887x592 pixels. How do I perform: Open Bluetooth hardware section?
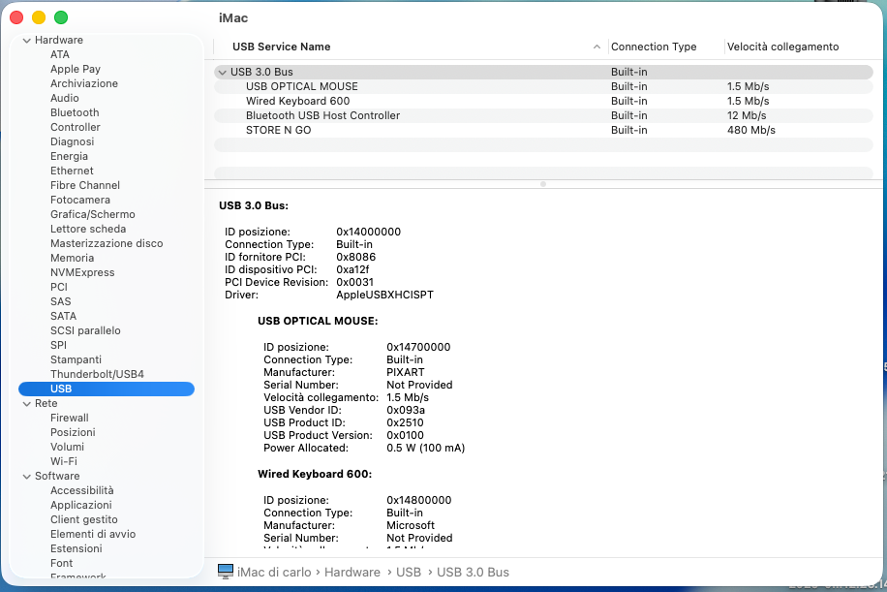75,112
